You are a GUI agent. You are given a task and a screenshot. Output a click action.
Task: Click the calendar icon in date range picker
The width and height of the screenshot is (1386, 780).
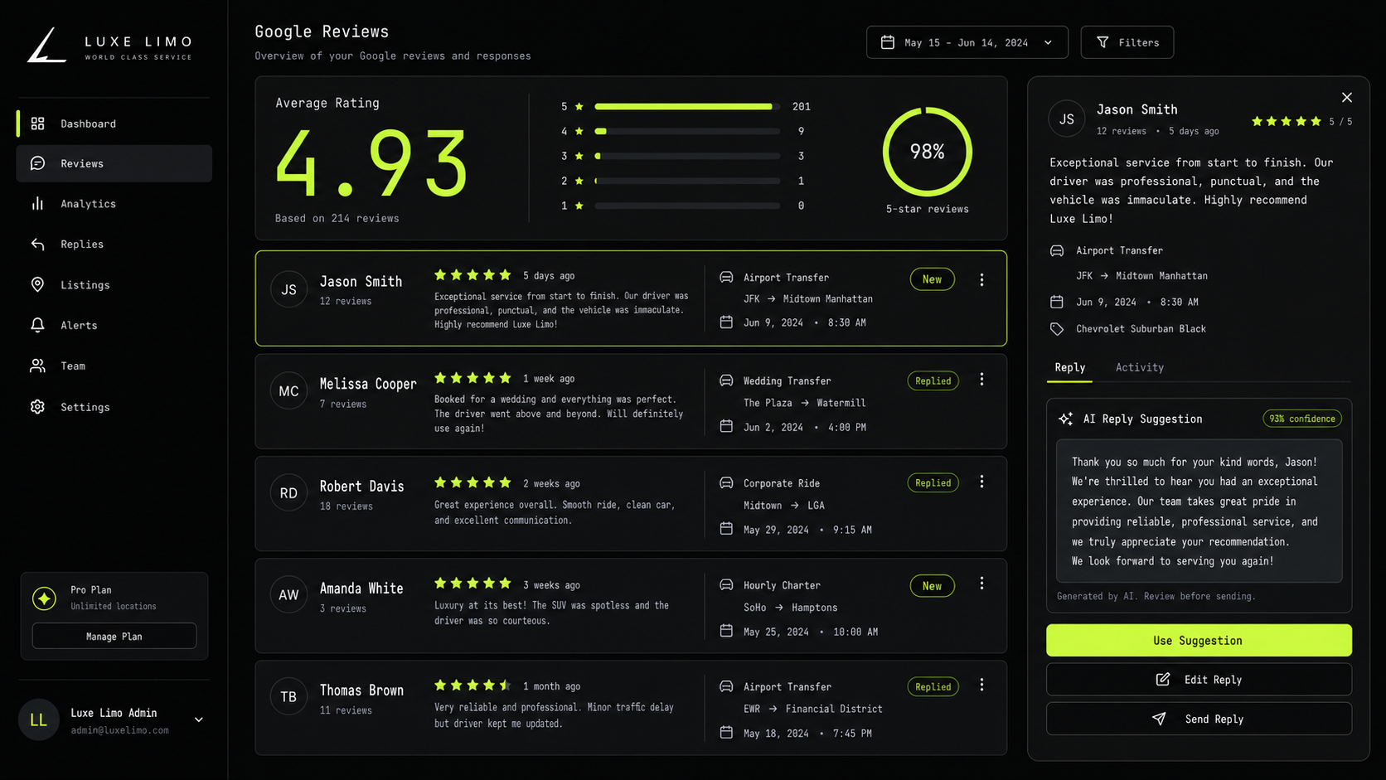[x=888, y=42]
